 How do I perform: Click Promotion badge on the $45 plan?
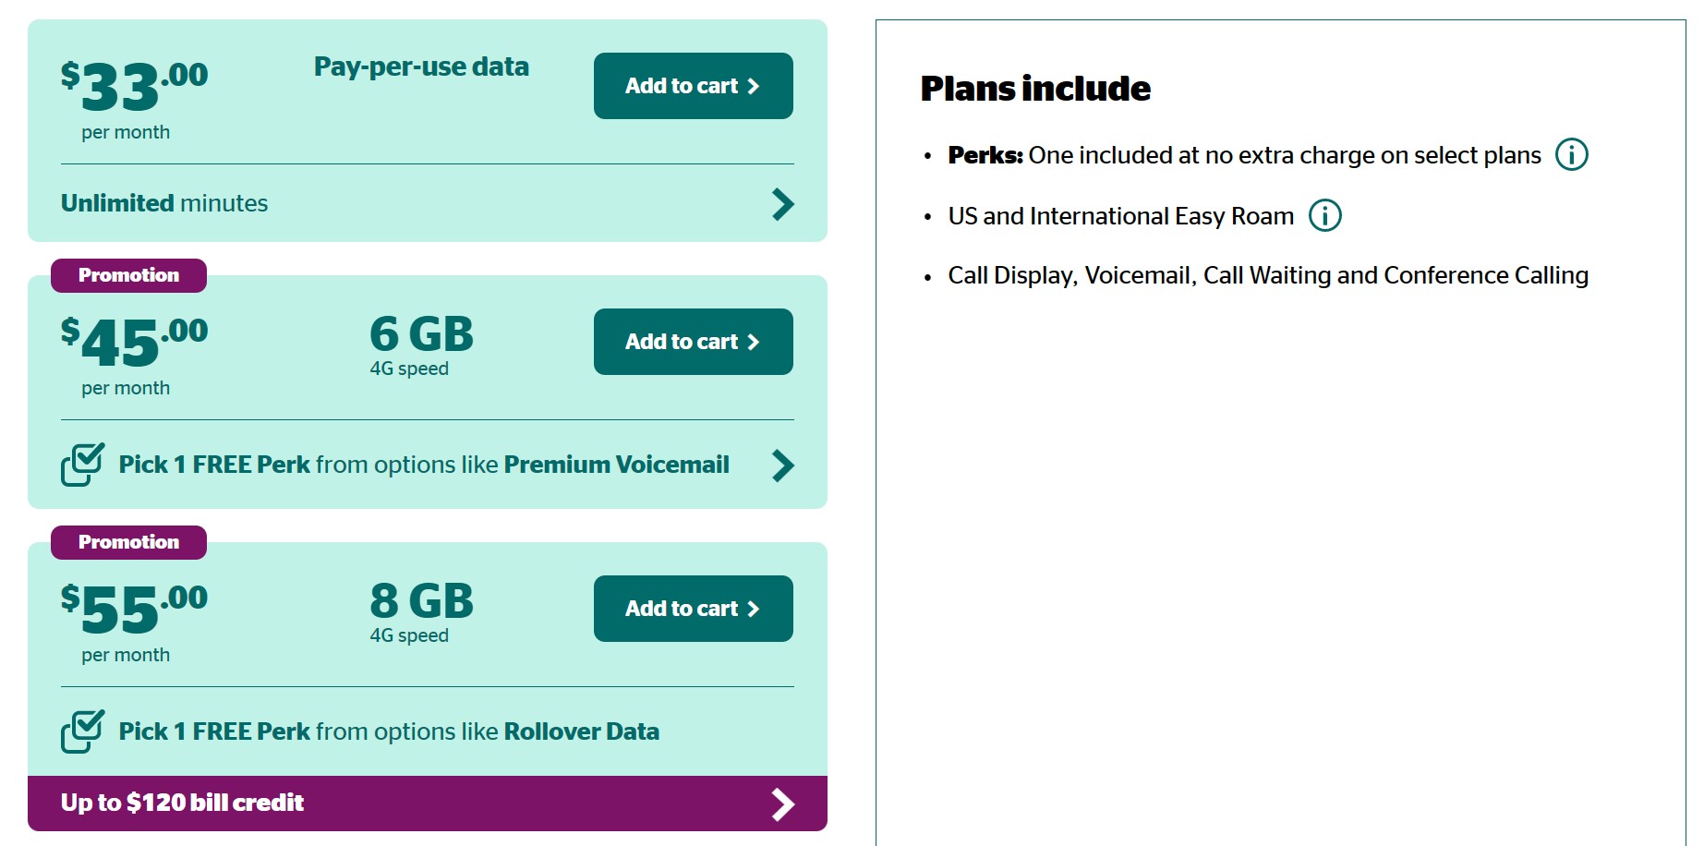128,275
